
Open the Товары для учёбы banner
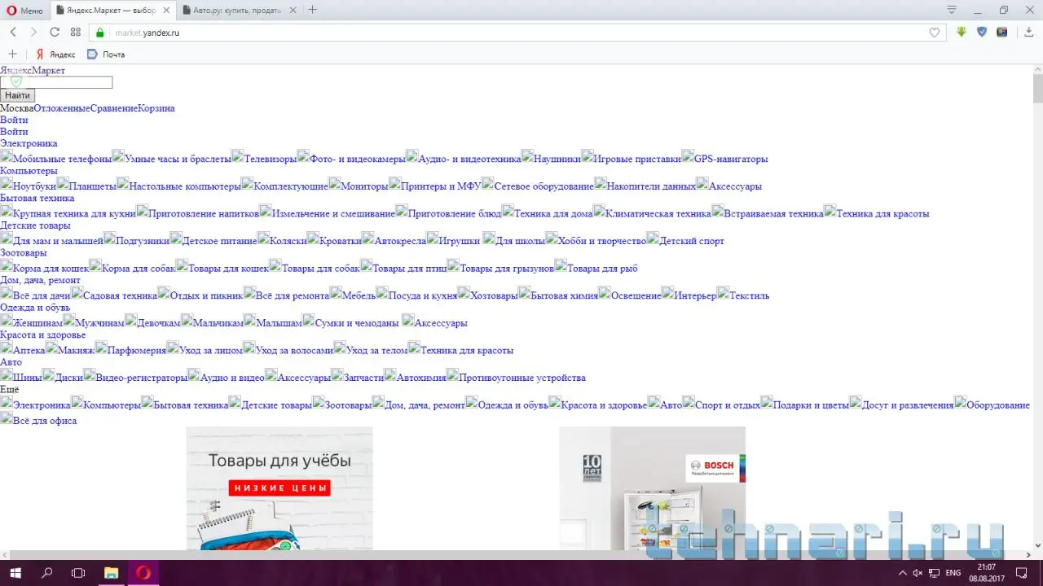click(279, 488)
